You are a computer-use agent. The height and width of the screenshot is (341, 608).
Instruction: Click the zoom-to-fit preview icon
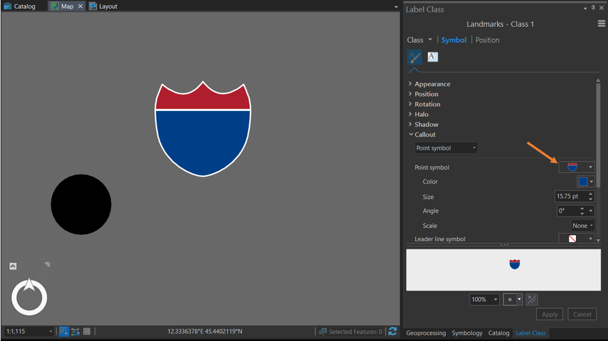[x=532, y=300]
